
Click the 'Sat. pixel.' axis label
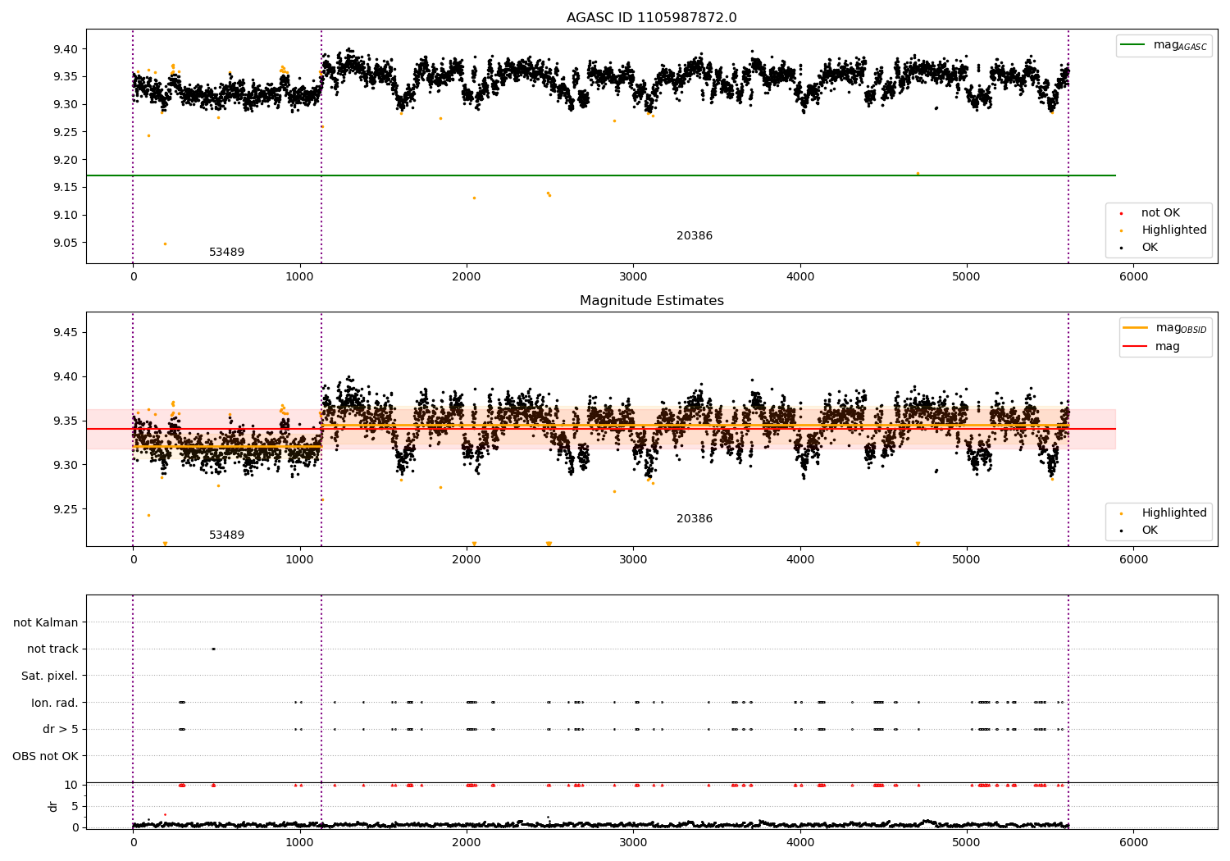pos(50,676)
